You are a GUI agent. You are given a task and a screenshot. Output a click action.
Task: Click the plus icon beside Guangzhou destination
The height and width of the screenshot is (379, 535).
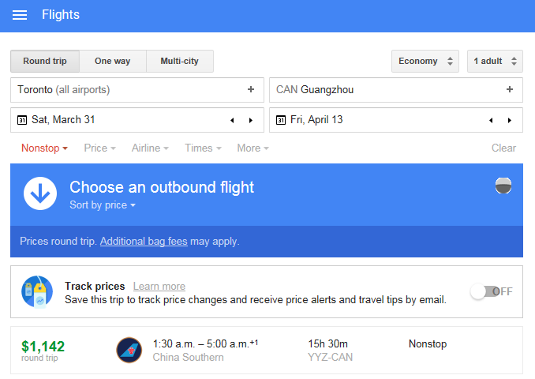click(510, 89)
